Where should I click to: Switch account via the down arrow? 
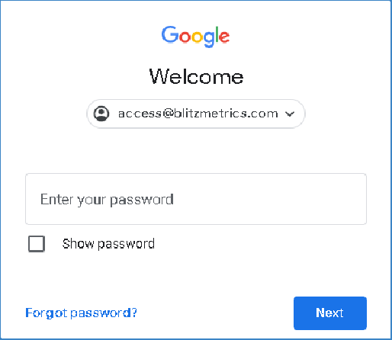(290, 114)
